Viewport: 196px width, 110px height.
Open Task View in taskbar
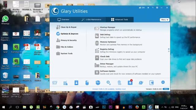pos(17,107)
